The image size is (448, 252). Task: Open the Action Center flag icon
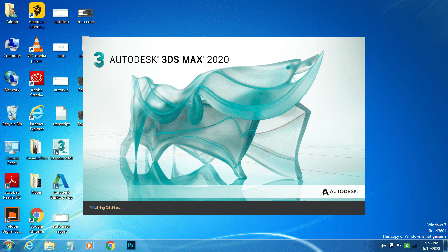399,246
